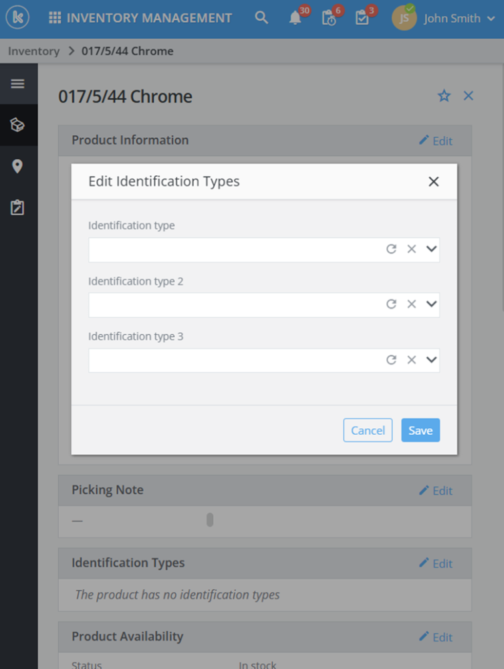Expand the Identification type dropdown
This screenshot has height=669, width=504.
[432, 249]
